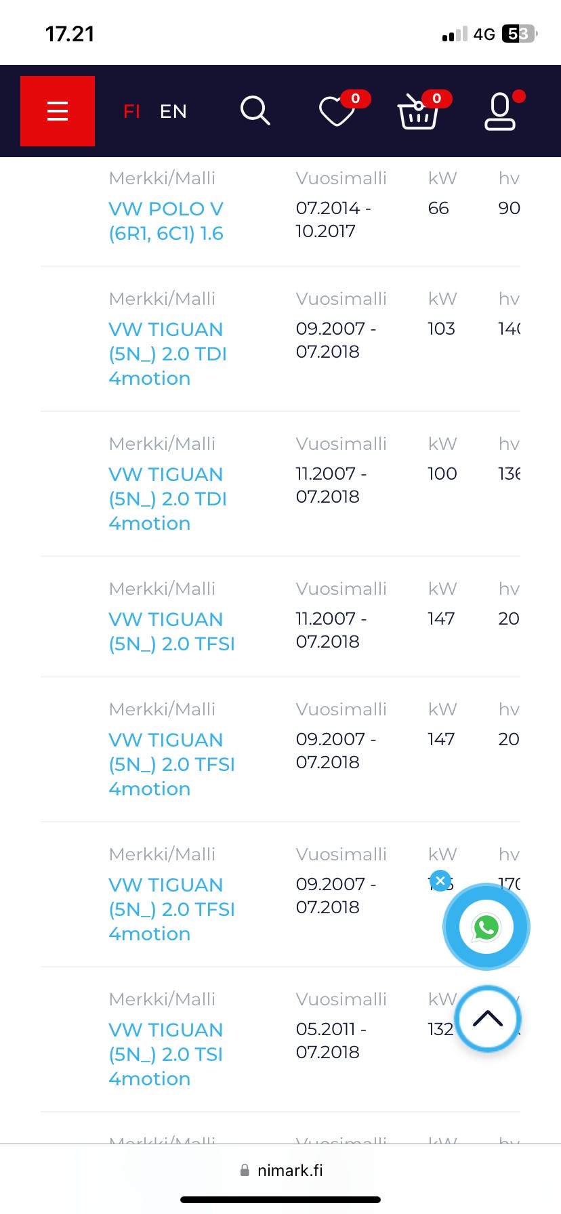The height and width of the screenshot is (1214, 561).
Task: Open VW TIGUAN 2.0 TFSI 4motion 09.2007 lower row
Action: point(171,909)
